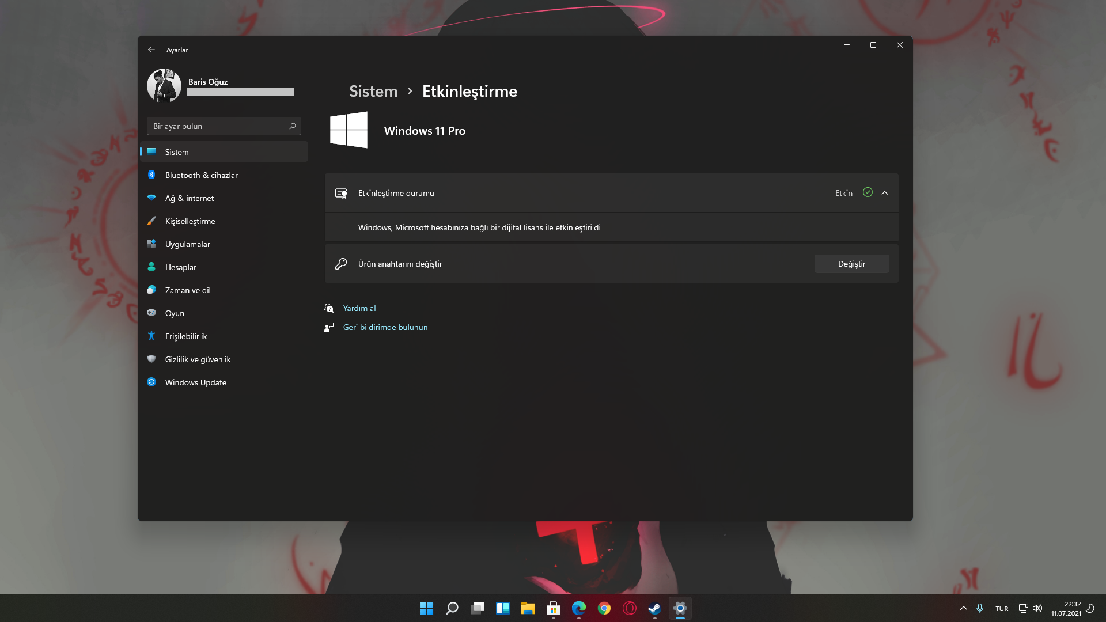
Task: Click the Windows Update sync icon
Action: click(151, 382)
